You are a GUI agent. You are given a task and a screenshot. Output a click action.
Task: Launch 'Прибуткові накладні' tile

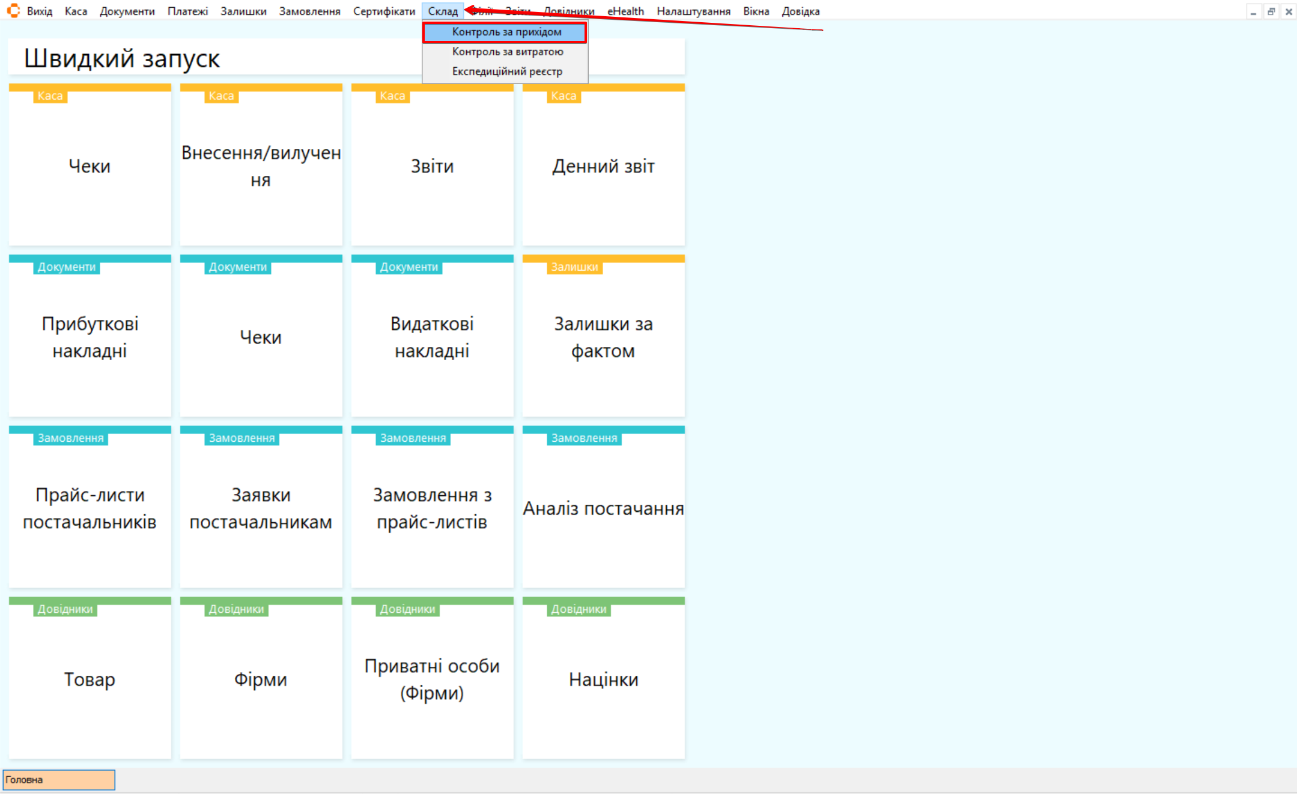[x=90, y=337]
